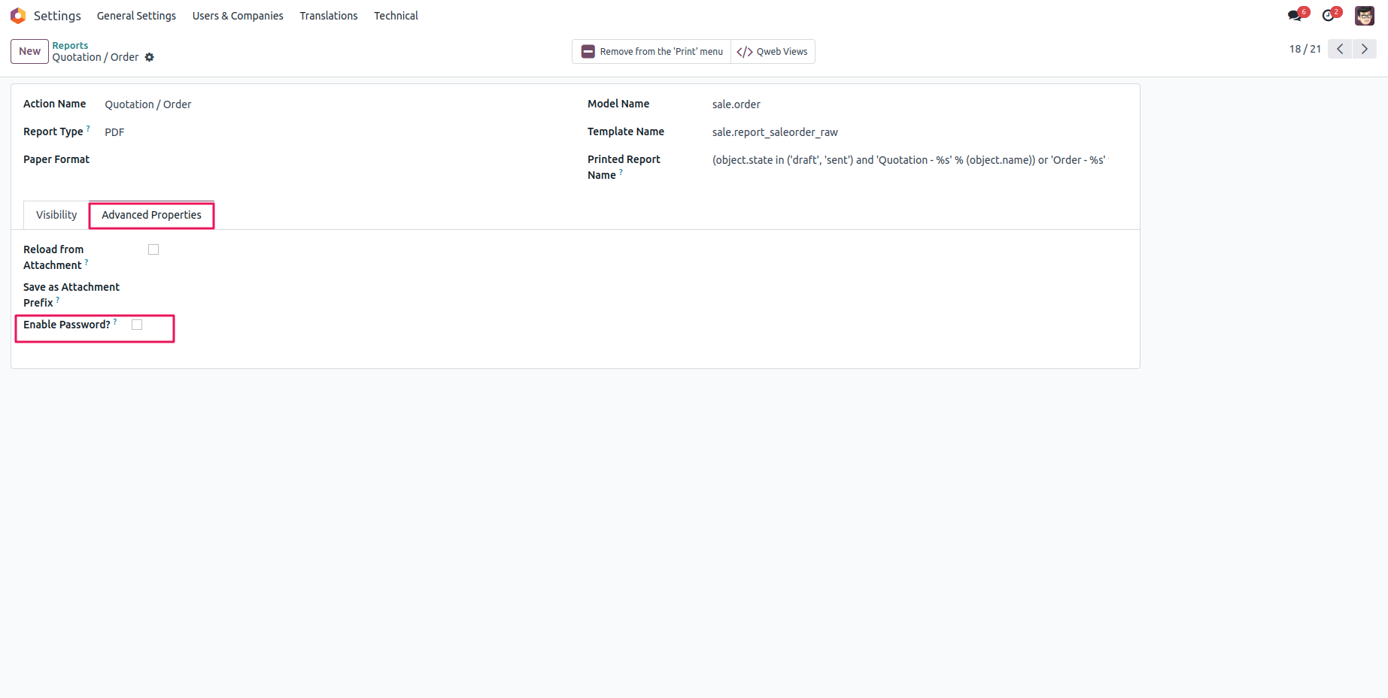The width and height of the screenshot is (1388, 698).
Task: Open the gear actions menu beside Quotation / Order
Action: pos(150,57)
